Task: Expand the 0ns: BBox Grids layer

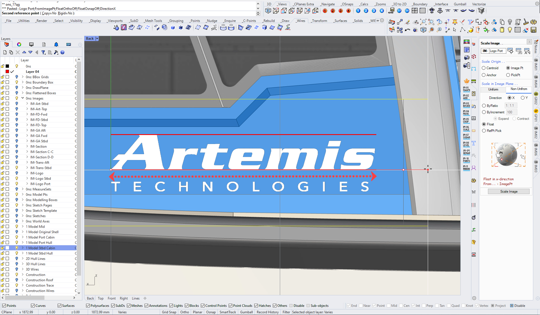Action: [22, 77]
